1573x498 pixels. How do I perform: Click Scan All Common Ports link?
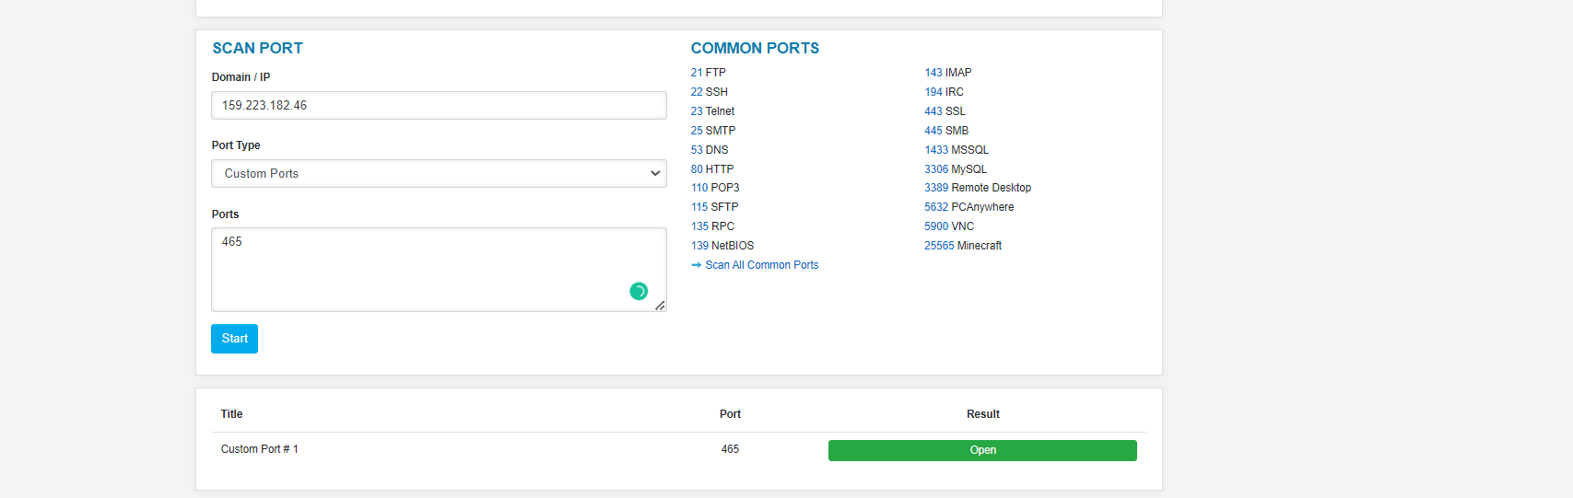pyautogui.click(x=761, y=265)
